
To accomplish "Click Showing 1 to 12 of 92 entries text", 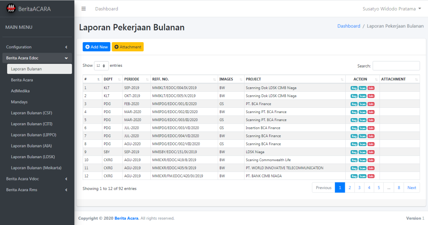I will pyautogui.click(x=110, y=188).
